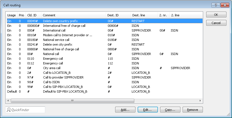232x118 pixels.
Task: Click the horizontal scrollbar left arrow
Action: click(x=8, y=101)
